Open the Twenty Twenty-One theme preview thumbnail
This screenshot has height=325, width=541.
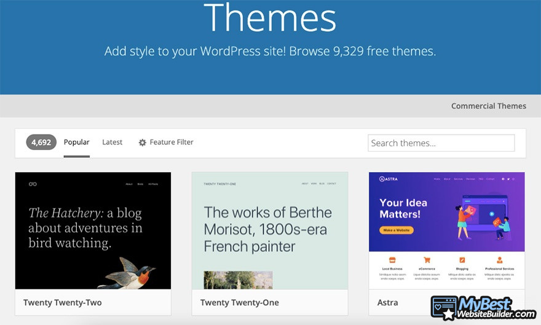pos(270,230)
